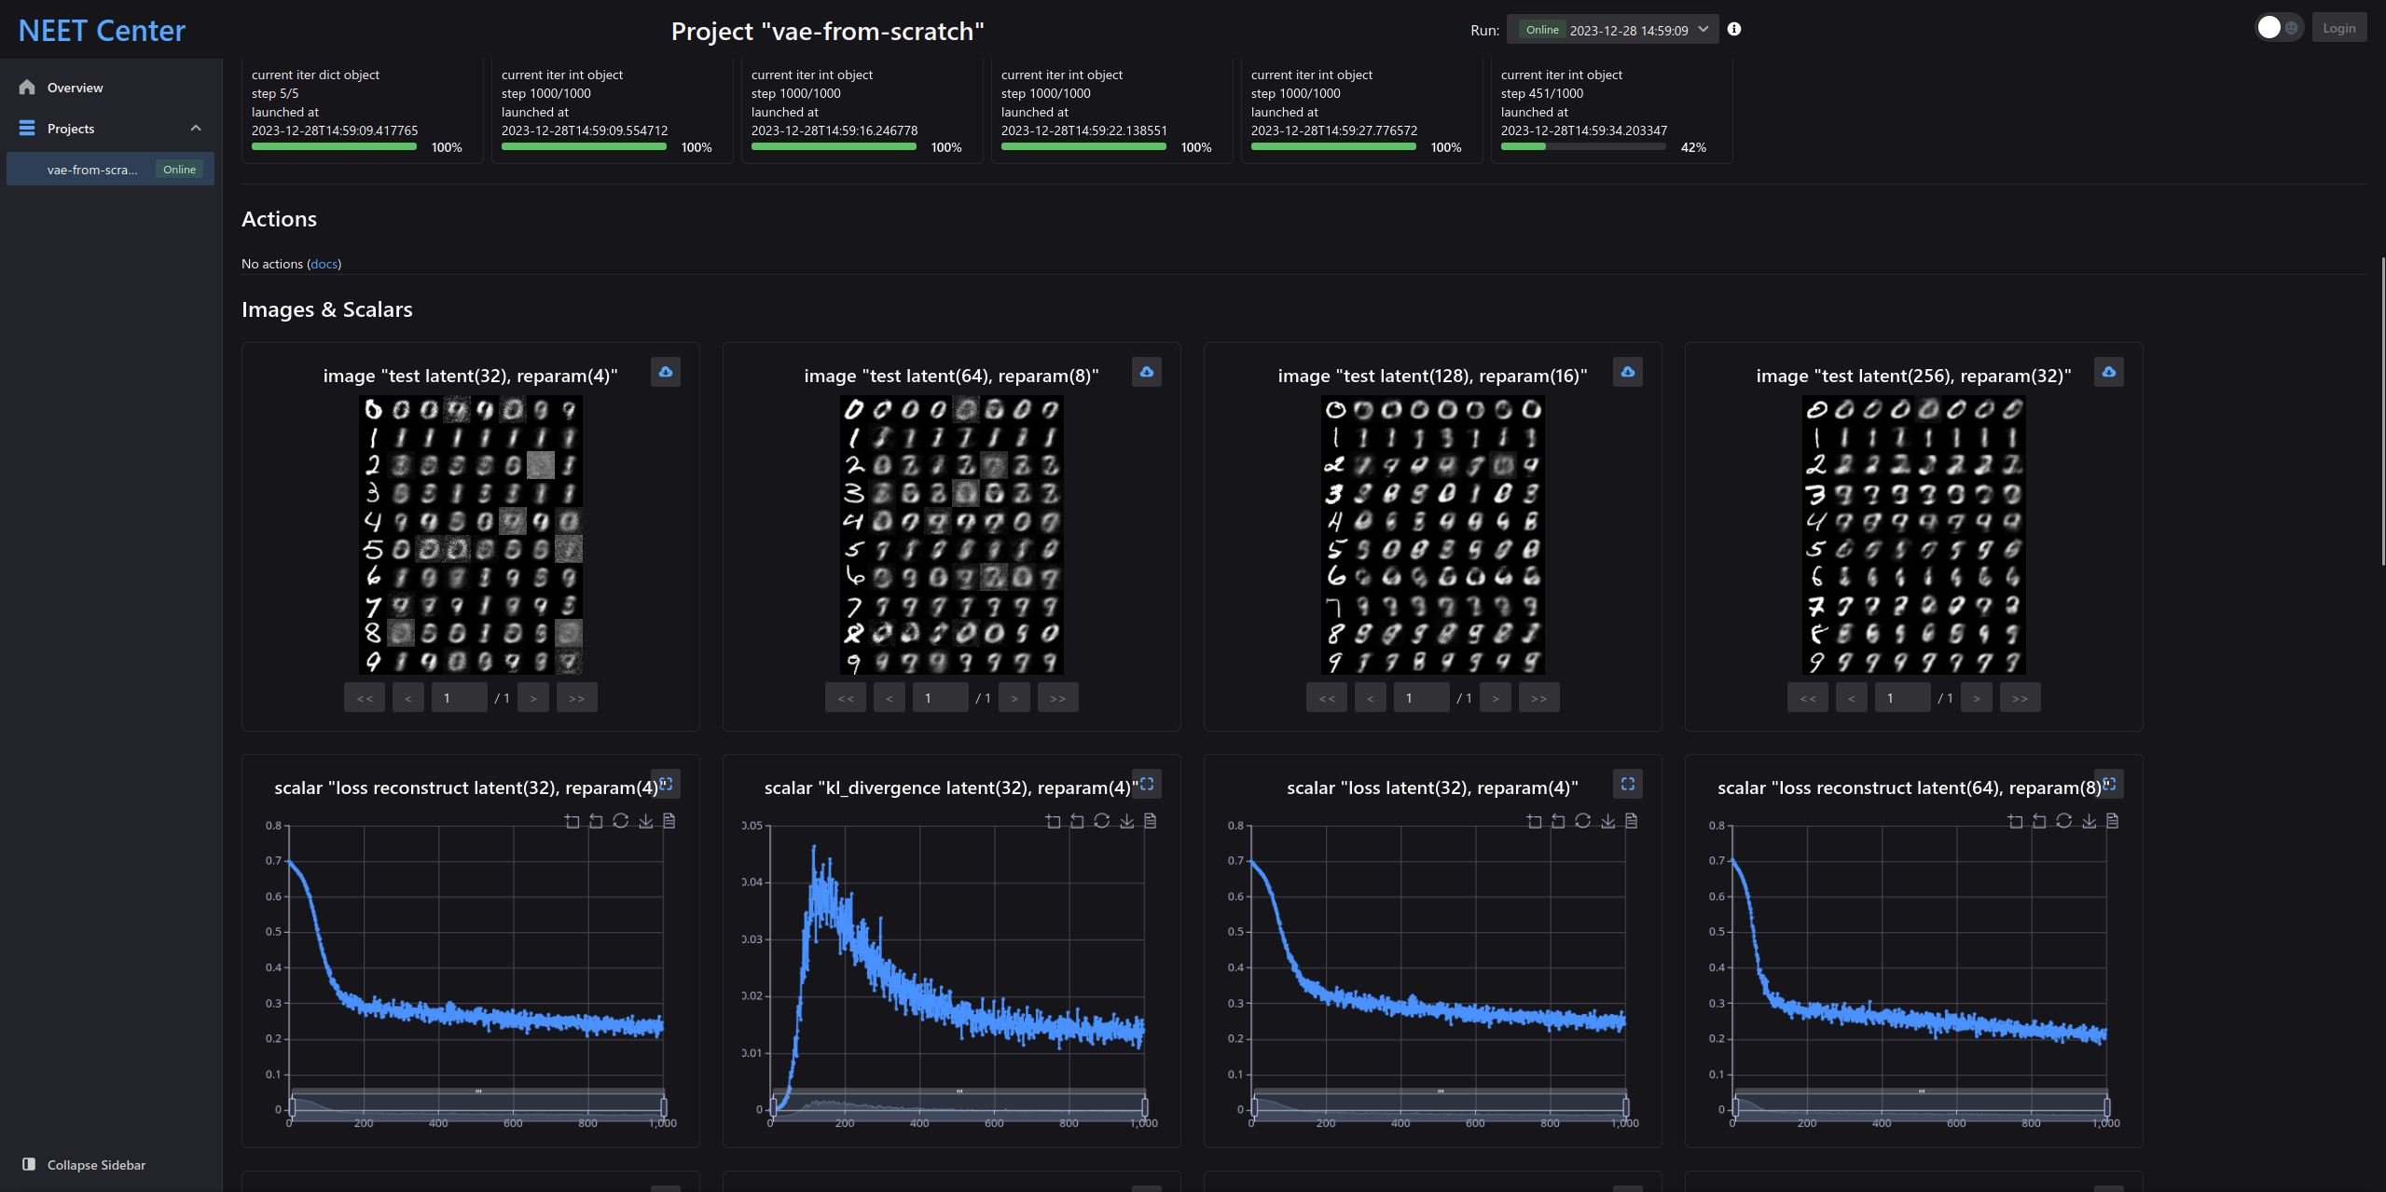The image size is (2386, 1192).
Task: Click the test latent(256) digits image
Action: (1914, 535)
